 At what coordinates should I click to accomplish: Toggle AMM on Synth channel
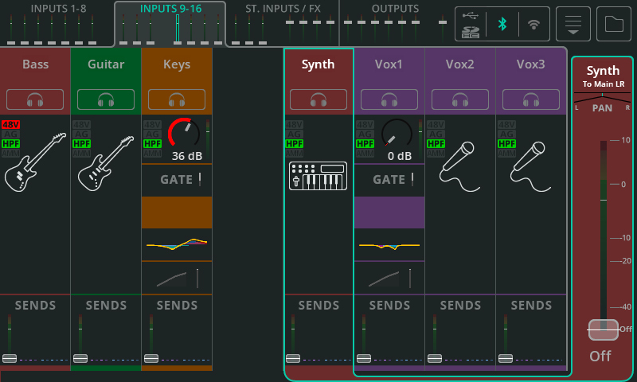click(294, 154)
